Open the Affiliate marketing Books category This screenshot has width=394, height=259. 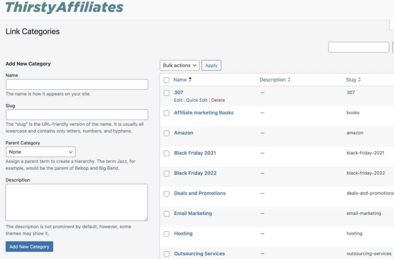pyautogui.click(x=204, y=112)
